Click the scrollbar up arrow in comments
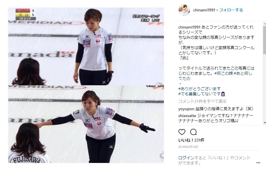The height and width of the screenshot is (169, 266). pyautogui.click(x=265, y=23)
